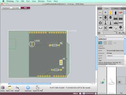Select the dark blue electrolytic capacitor part
The width and height of the screenshot is (126, 95).
[115, 13]
